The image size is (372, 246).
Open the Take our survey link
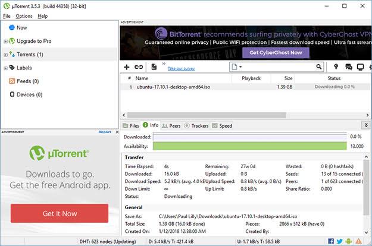pyautogui.click(x=182, y=68)
